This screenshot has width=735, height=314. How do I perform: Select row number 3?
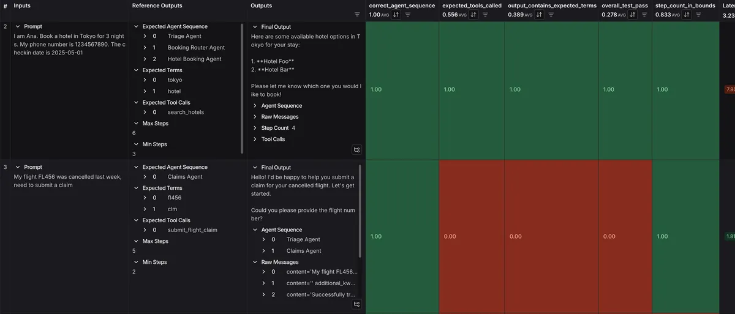6,167
